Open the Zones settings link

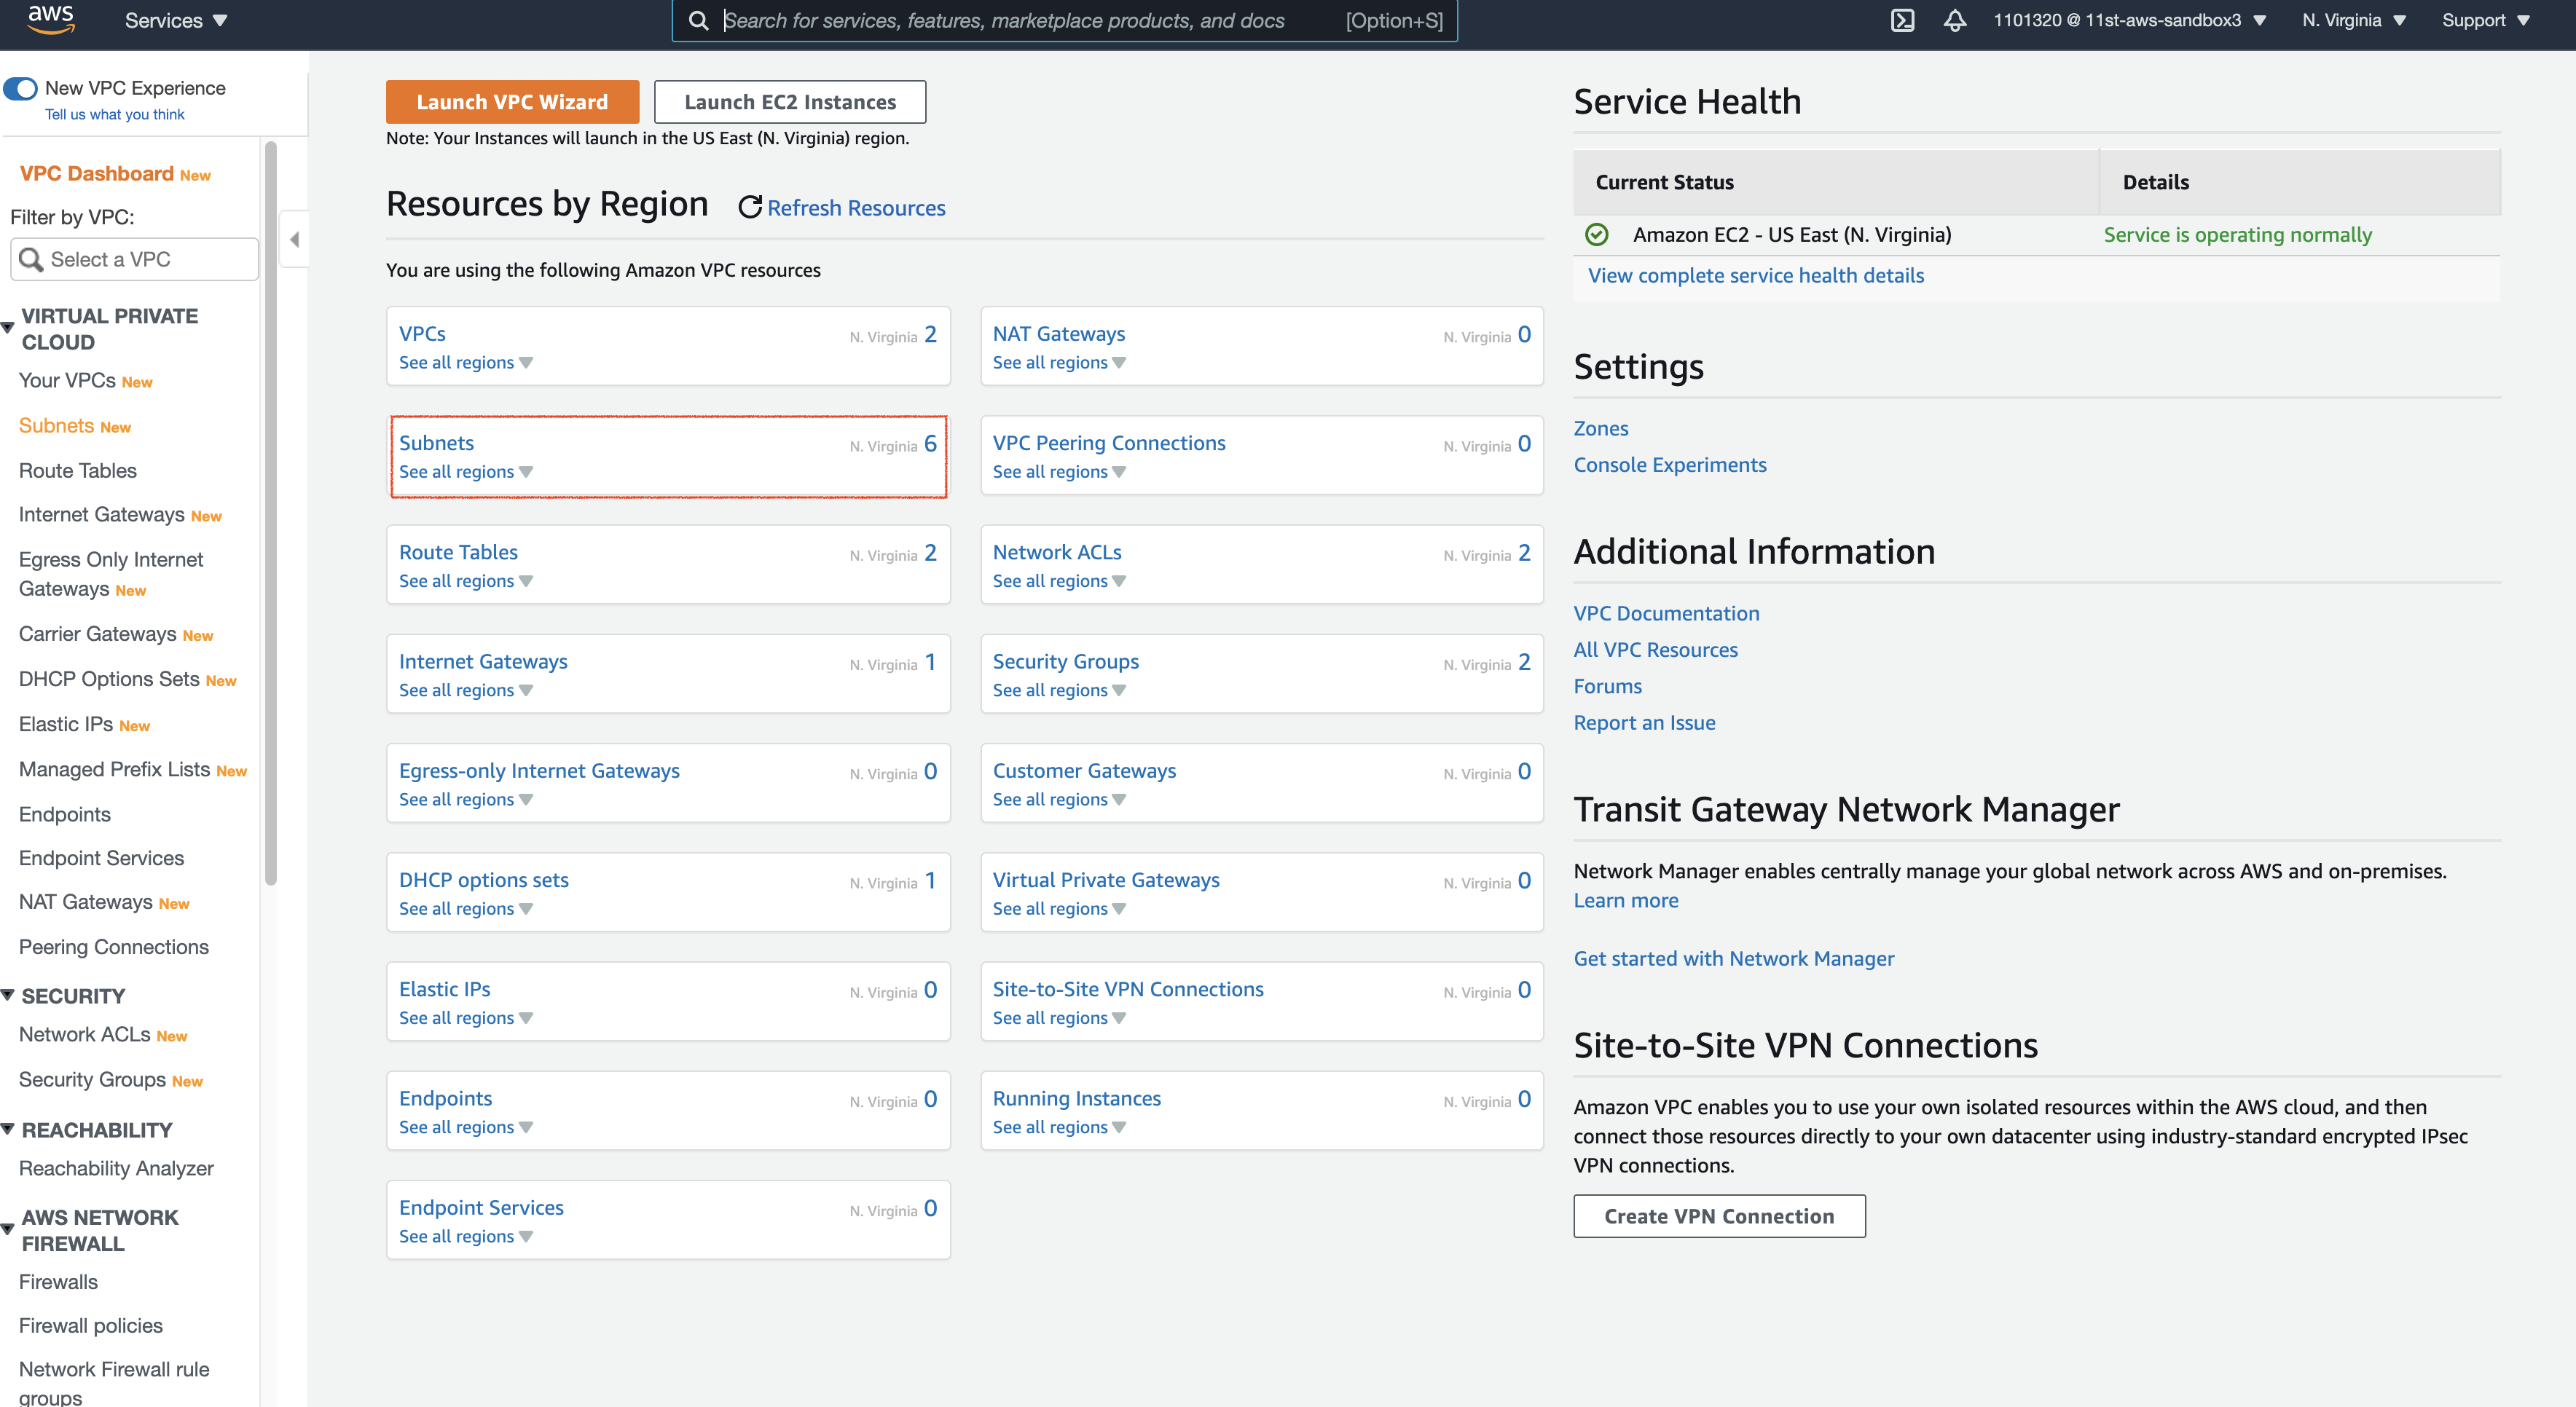(x=1601, y=428)
